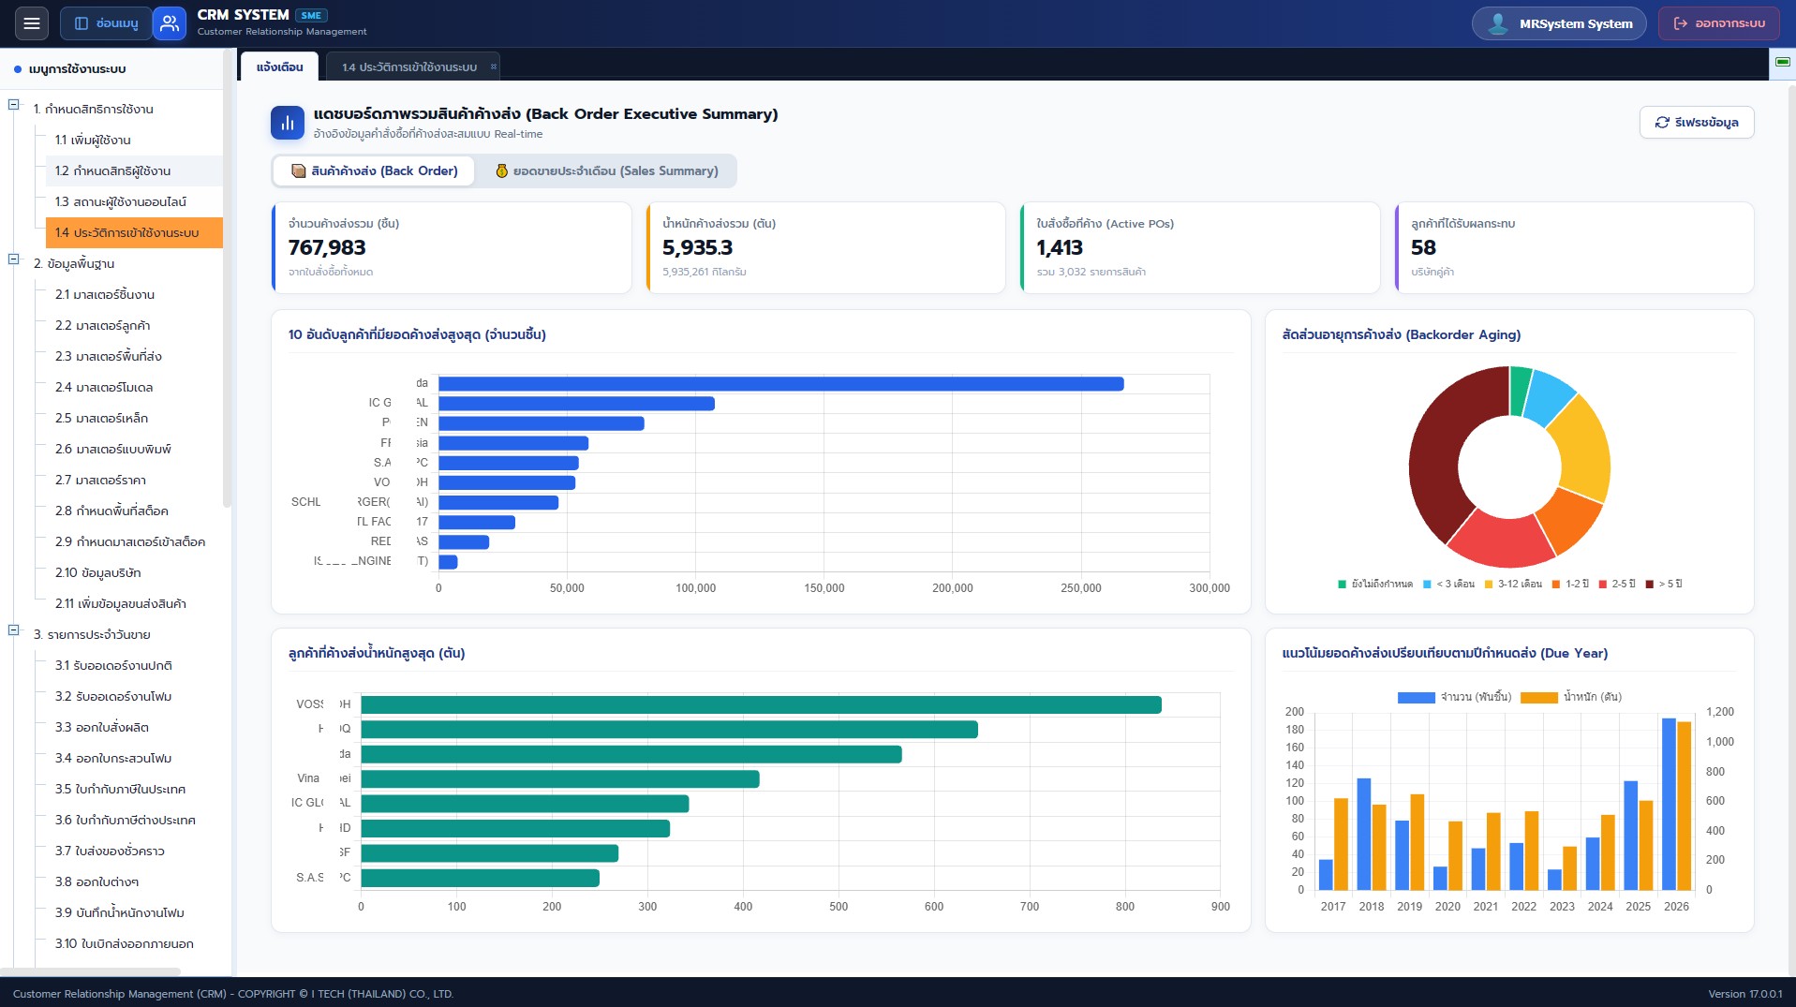Toggle the น้ำหนัก (ตัน) orange legend swatch
Viewport: 1796px width, 1007px height.
1538,698
